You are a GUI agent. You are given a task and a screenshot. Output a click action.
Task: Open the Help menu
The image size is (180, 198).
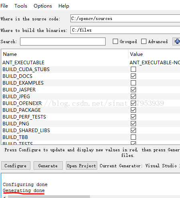pyautogui.click(x=64, y=6)
